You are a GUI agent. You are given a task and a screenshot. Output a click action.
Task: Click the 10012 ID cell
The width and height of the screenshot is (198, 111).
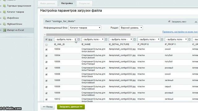point(57,99)
